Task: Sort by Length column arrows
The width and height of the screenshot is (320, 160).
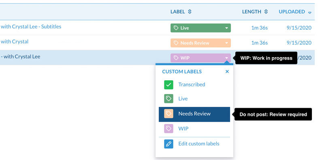Action: (266, 12)
